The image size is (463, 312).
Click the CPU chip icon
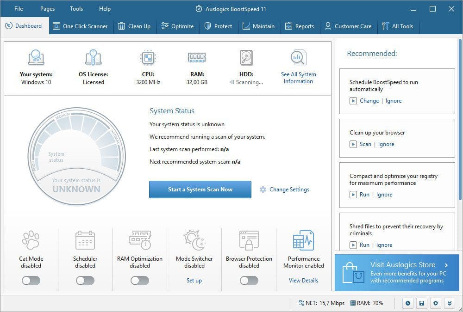[147, 57]
